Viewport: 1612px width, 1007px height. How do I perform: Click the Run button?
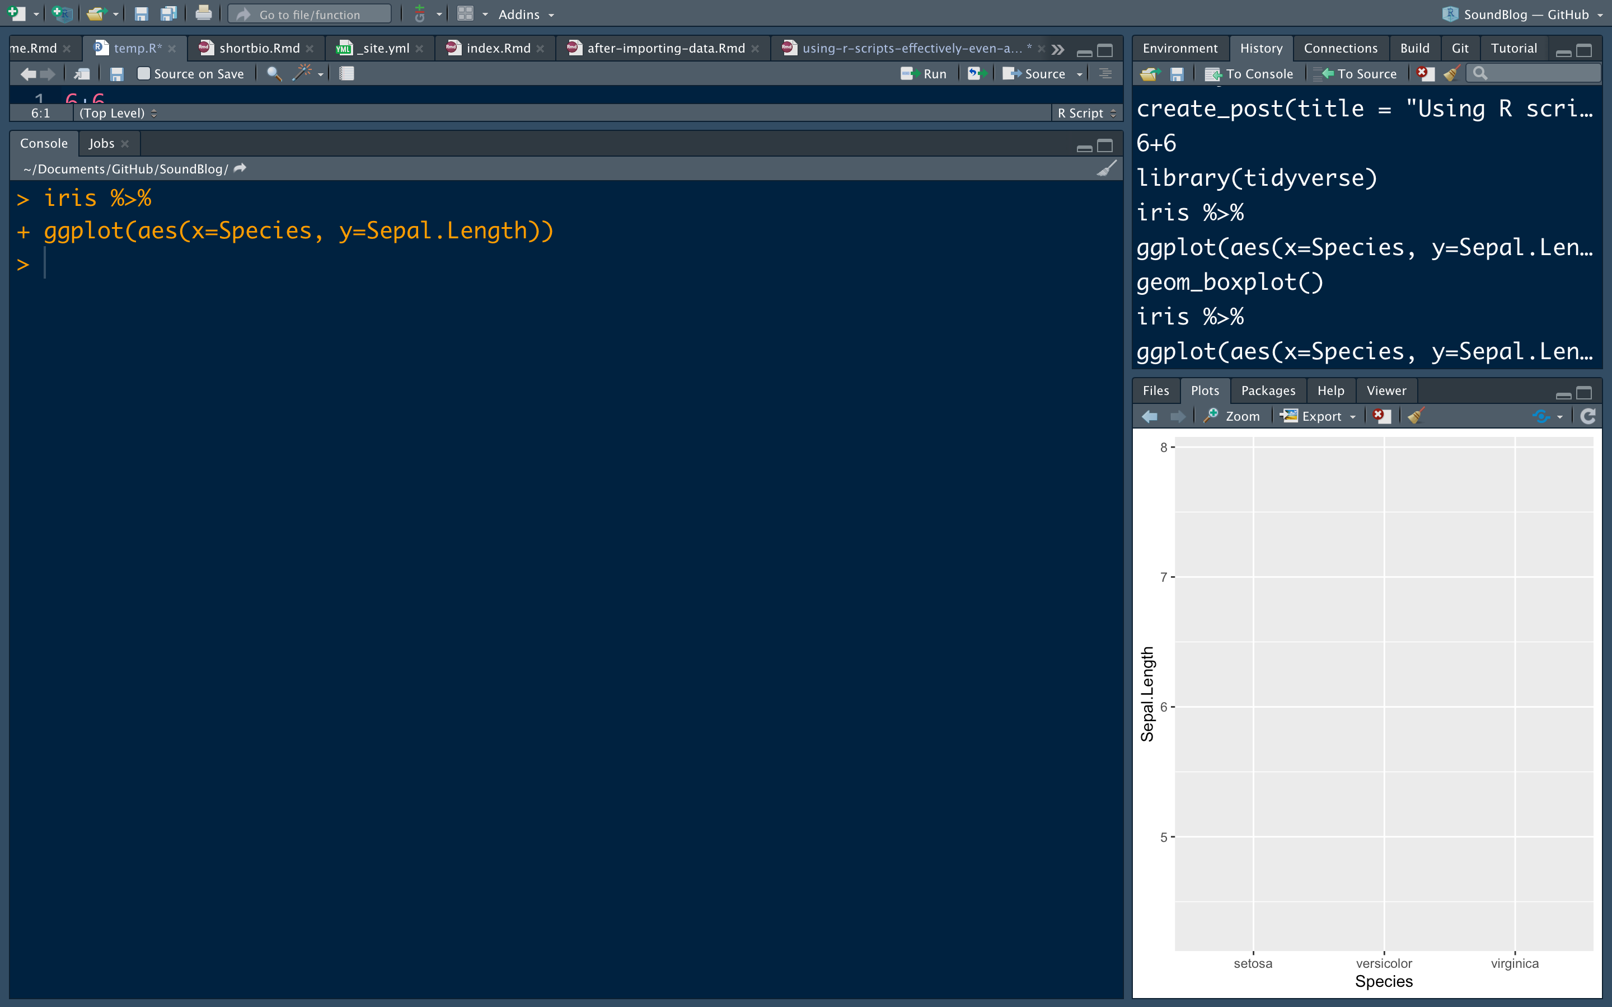[x=923, y=74]
